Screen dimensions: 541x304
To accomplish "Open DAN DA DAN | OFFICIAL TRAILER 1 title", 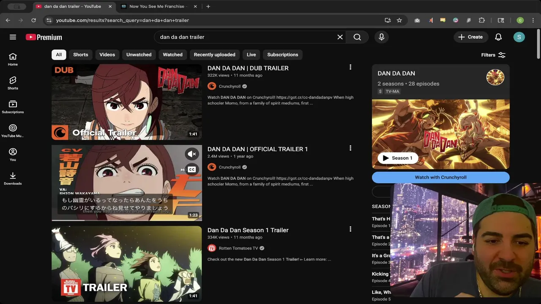I will point(258,149).
